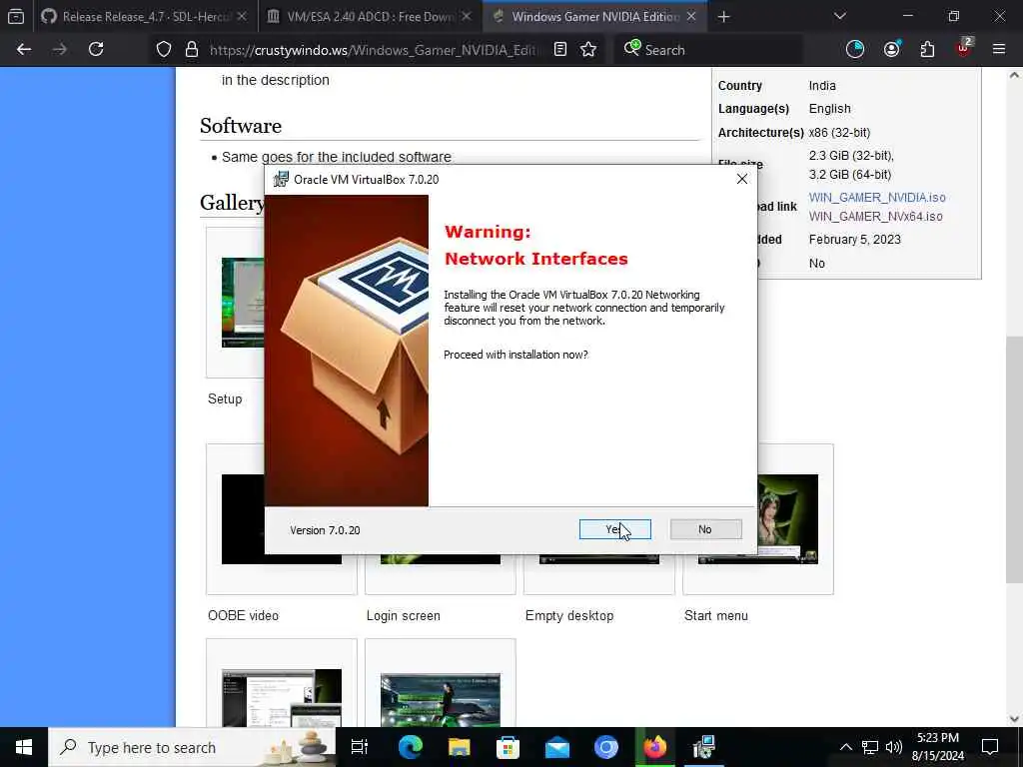Go back to the previous page
The image size is (1023, 767).
coord(24,50)
